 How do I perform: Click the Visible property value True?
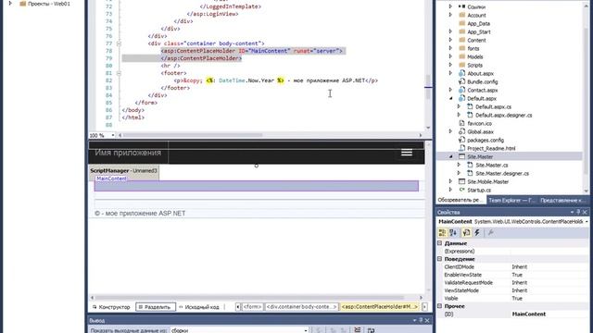pos(517,298)
